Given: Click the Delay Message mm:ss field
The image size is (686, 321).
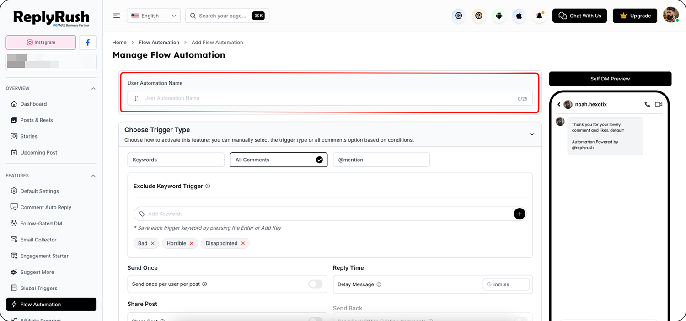Looking at the screenshot, I should [x=506, y=284].
